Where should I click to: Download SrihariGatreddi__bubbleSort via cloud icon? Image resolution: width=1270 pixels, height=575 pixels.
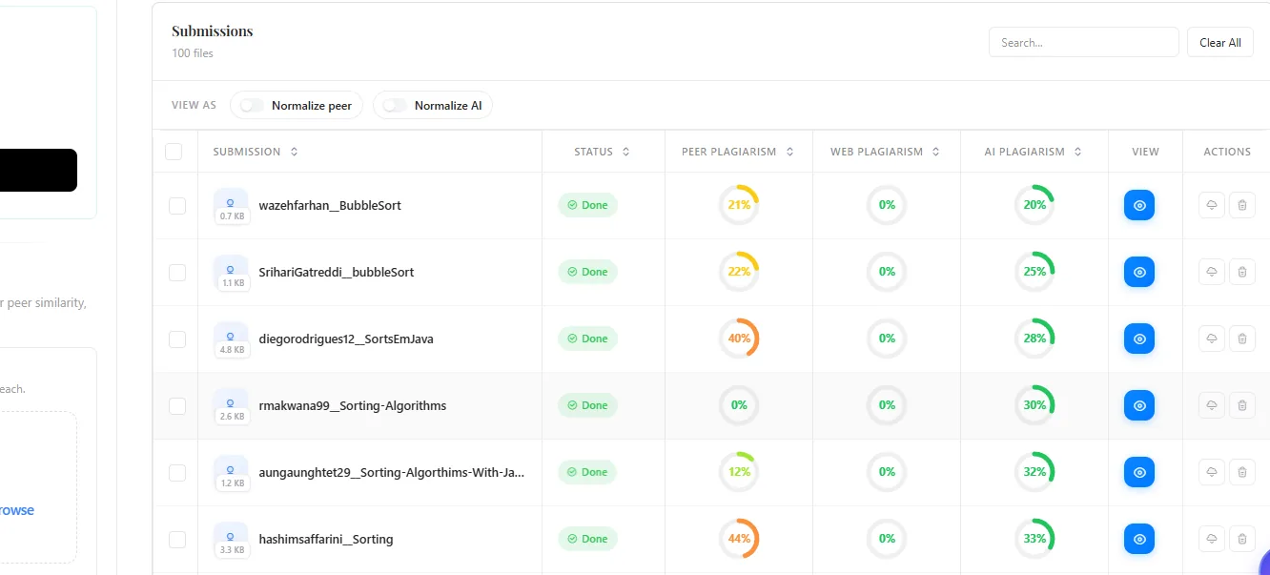[x=1211, y=272]
